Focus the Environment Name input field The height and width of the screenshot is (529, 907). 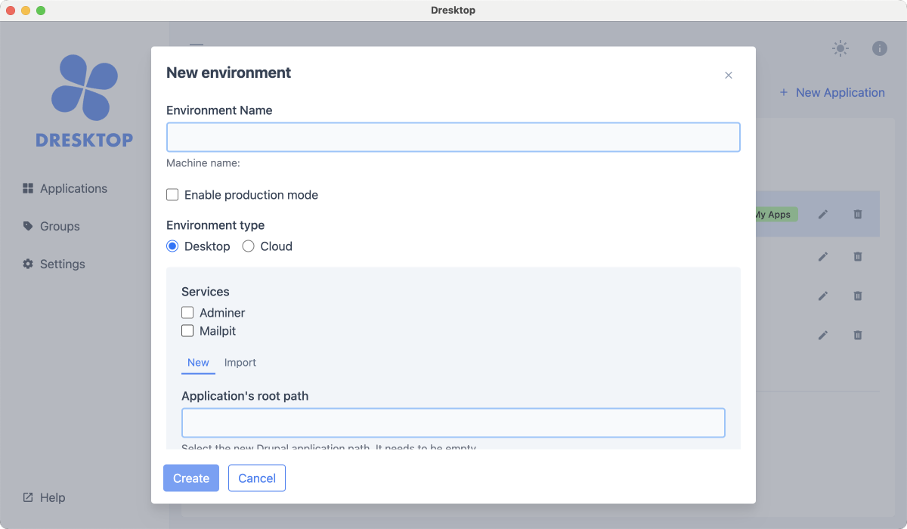453,138
